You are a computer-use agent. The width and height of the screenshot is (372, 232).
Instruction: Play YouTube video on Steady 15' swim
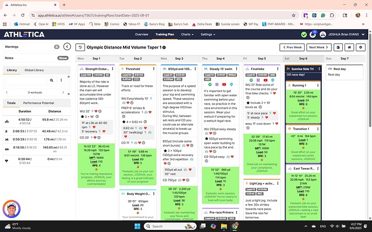point(224,85)
